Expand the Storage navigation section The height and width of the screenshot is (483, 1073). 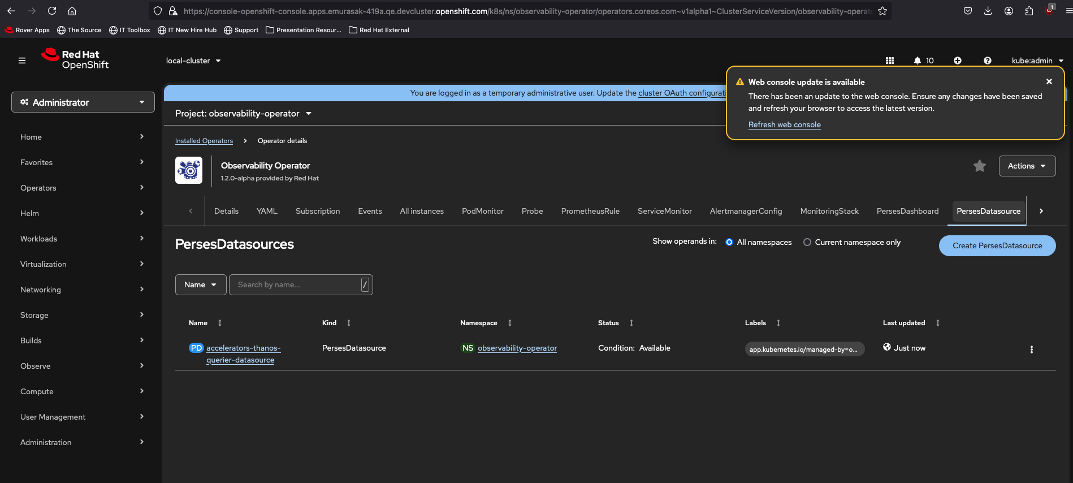pyautogui.click(x=82, y=315)
